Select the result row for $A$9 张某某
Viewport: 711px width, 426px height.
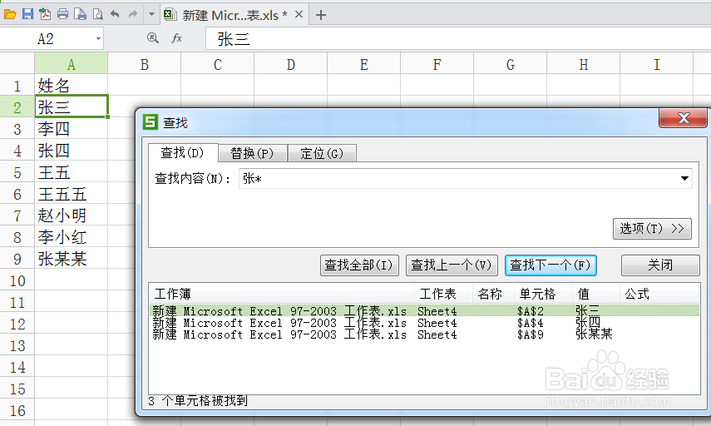[424, 334]
